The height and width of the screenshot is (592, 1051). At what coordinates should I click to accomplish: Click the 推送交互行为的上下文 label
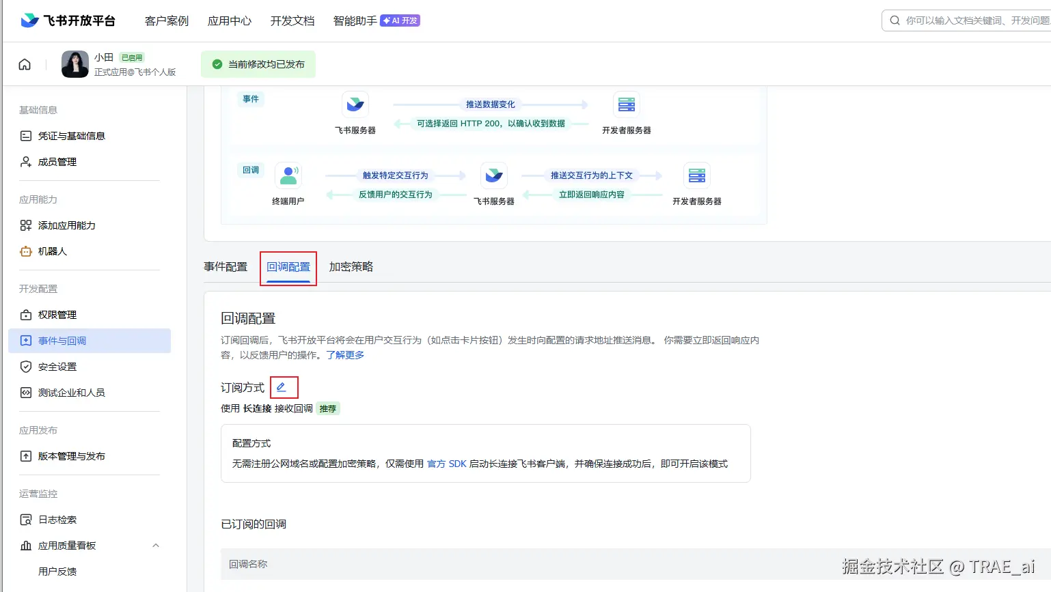[592, 175]
